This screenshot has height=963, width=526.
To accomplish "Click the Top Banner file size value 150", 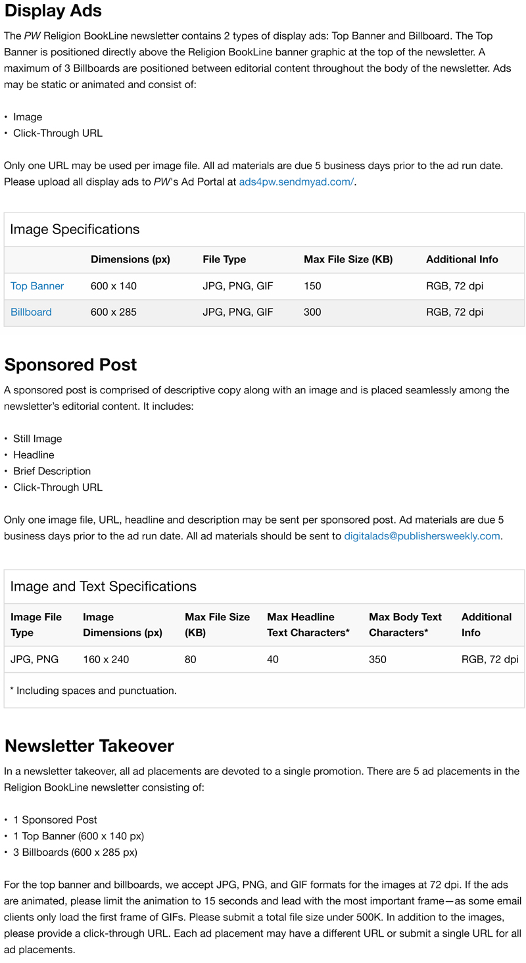I will point(312,286).
